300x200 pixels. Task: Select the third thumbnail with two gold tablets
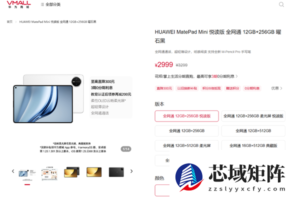[x=71, y=172]
